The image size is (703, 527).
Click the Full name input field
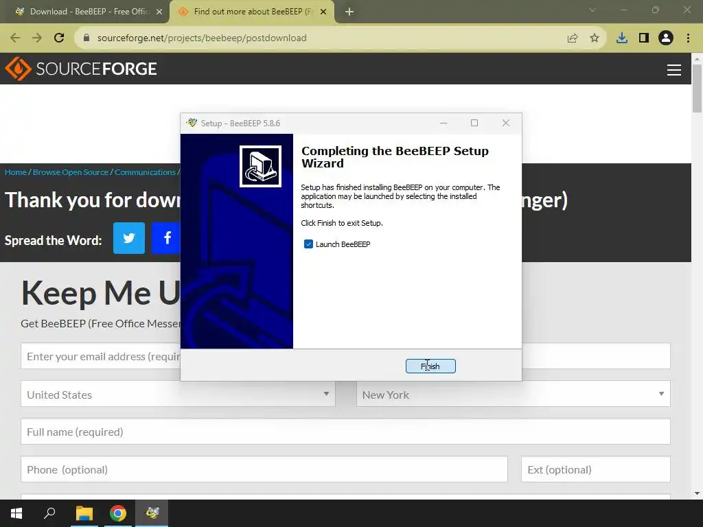click(x=346, y=432)
